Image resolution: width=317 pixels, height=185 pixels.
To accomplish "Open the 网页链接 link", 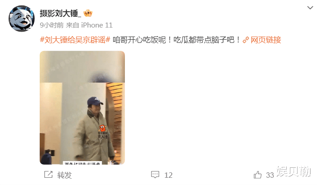I will point(266,40).
